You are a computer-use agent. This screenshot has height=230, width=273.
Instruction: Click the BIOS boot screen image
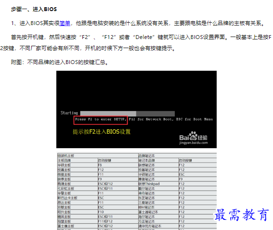137,109
